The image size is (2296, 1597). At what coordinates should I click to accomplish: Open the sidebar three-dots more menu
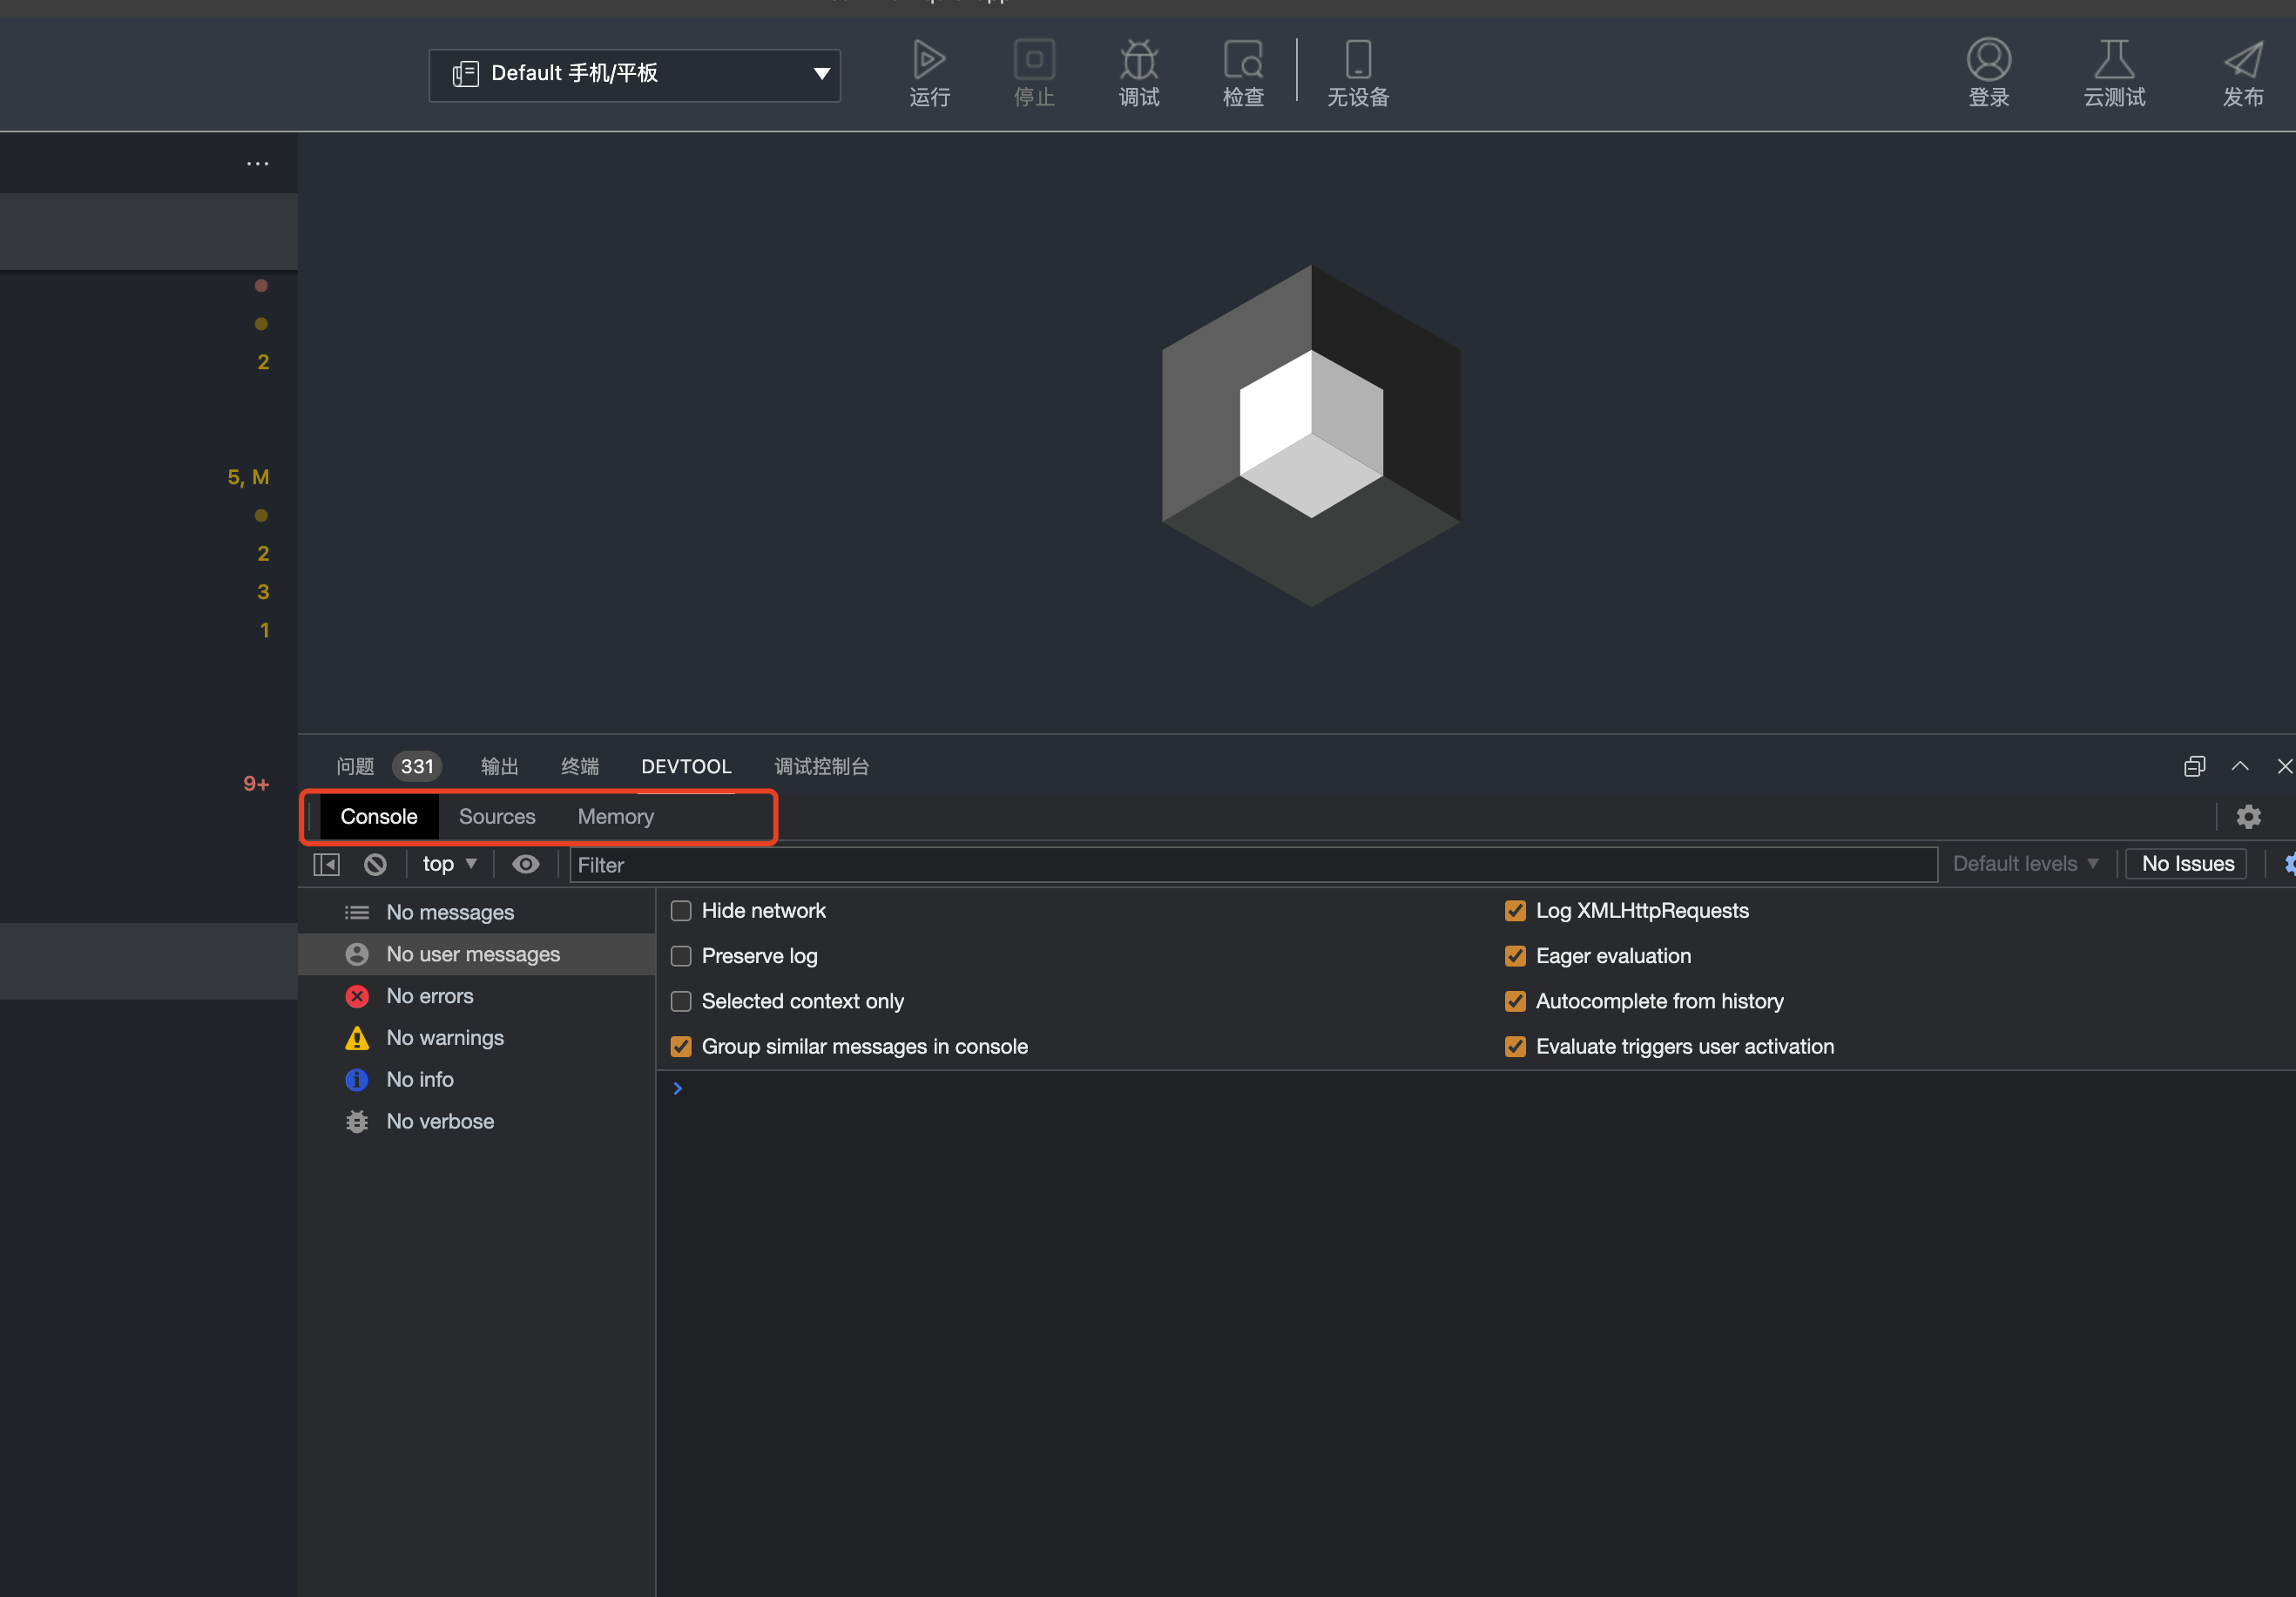click(257, 164)
